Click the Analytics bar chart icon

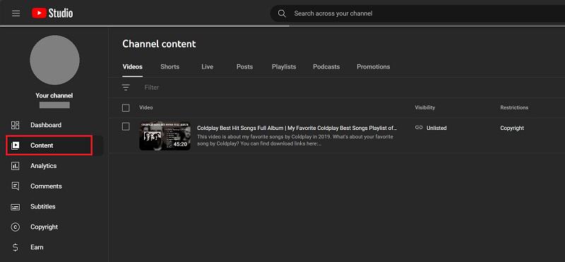pos(15,166)
